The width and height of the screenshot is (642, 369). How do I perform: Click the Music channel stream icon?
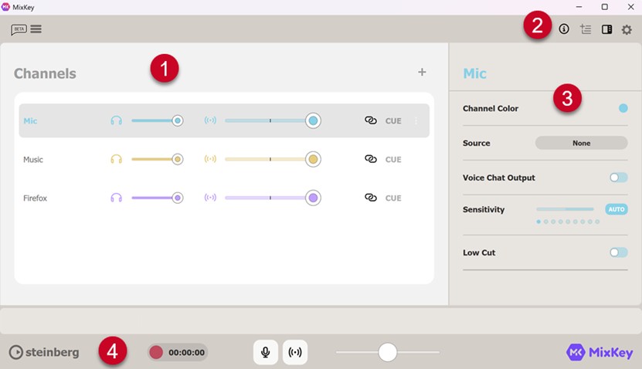pyautogui.click(x=210, y=159)
